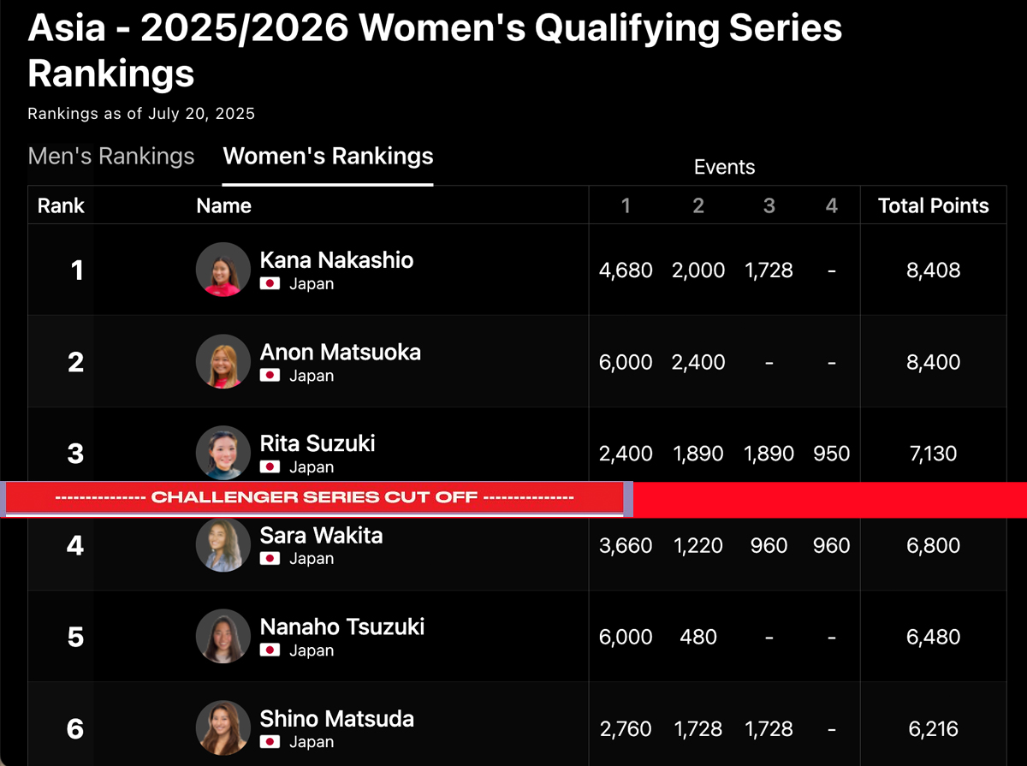The image size is (1027, 766).
Task: Click the Sara Wakita name link
Action: (321, 536)
